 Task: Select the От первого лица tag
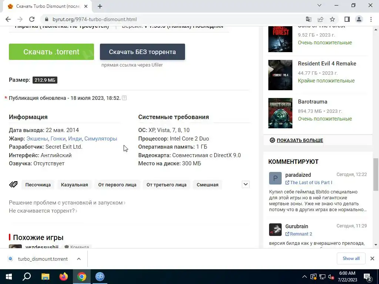117,185
